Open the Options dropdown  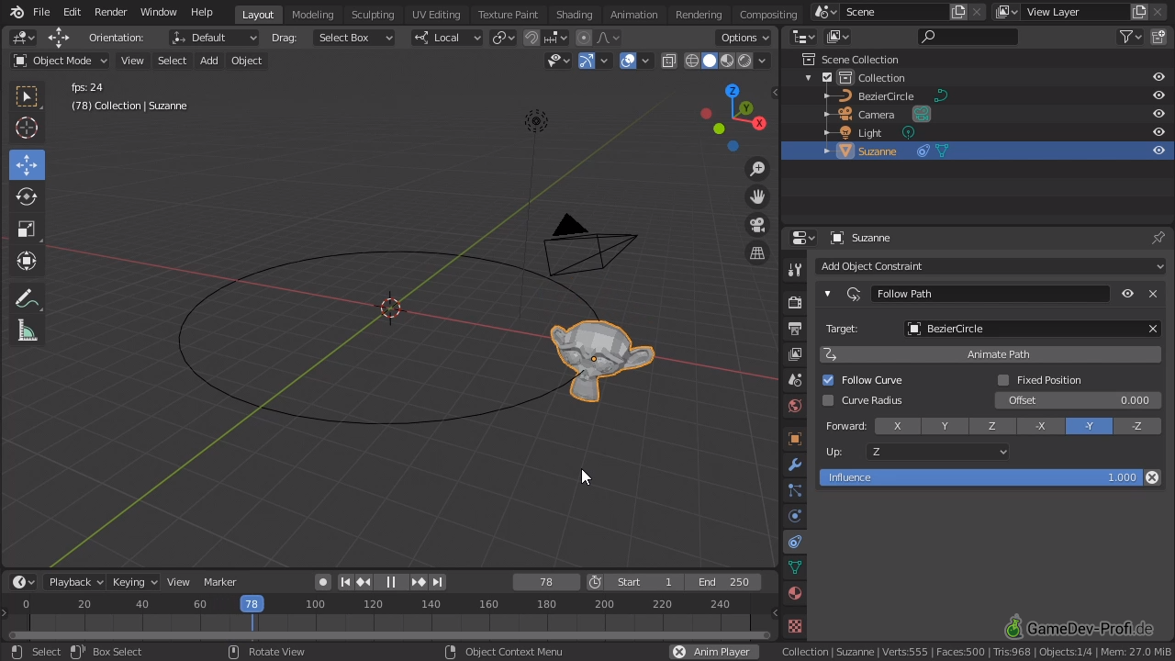pyautogui.click(x=744, y=38)
